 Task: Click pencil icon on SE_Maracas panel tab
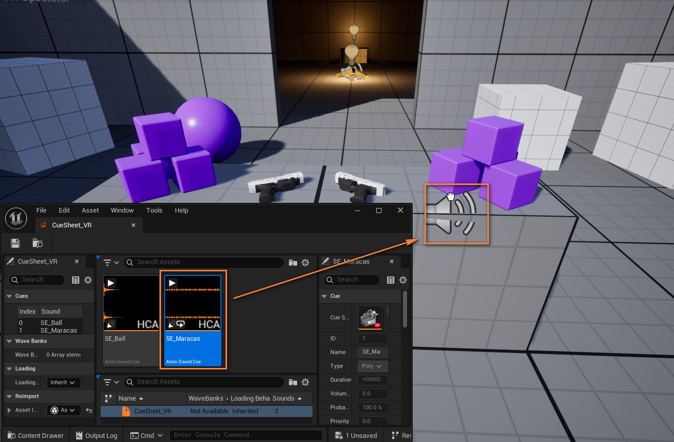325,262
